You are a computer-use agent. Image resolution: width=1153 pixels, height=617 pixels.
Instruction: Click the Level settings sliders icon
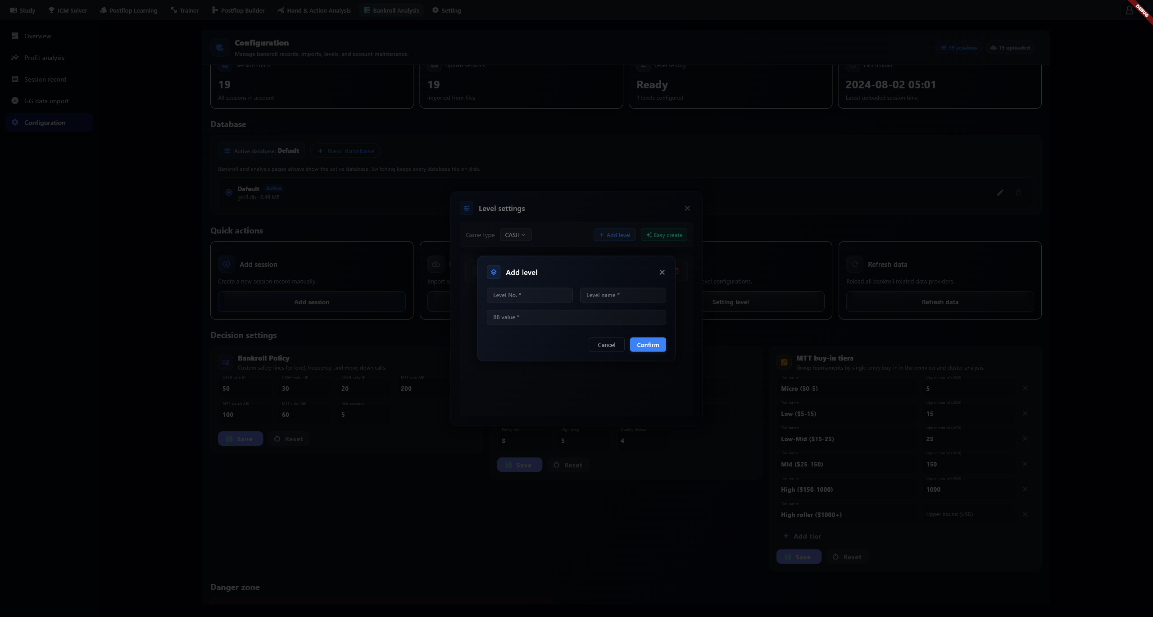467,208
